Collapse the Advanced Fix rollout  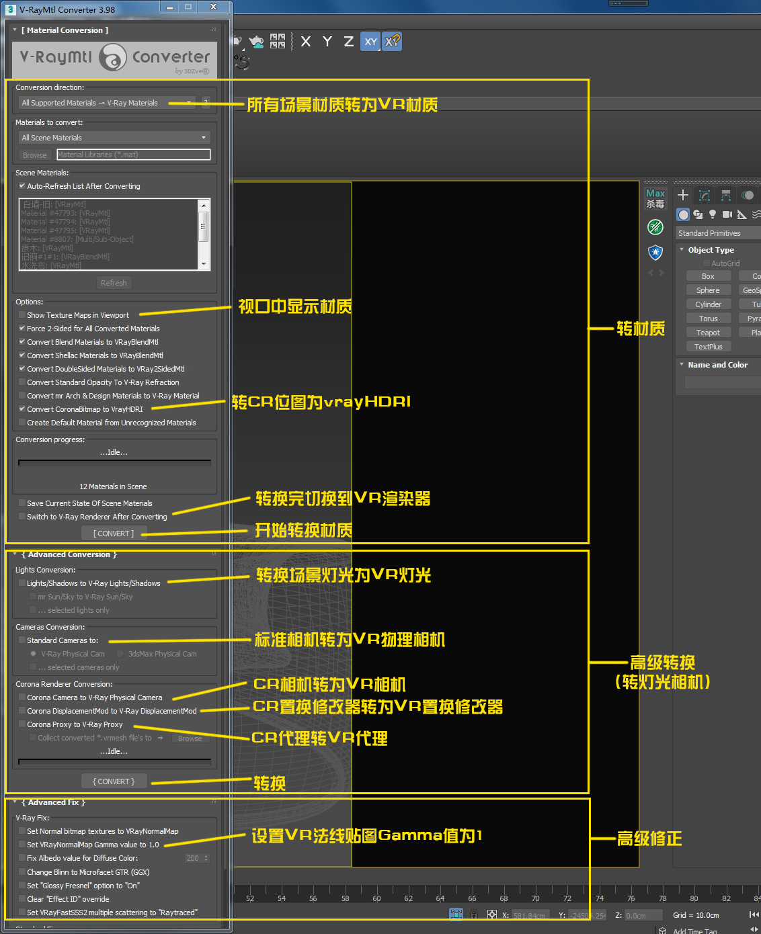(x=15, y=802)
